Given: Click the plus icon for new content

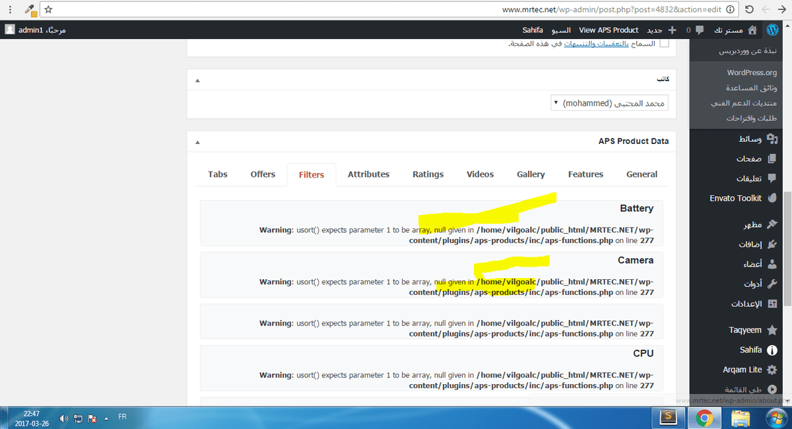Looking at the screenshot, I should pos(672,30).
